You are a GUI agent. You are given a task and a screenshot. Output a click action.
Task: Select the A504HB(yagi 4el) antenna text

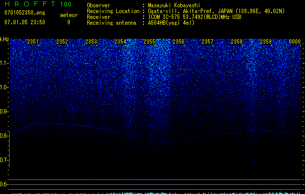[x=171, y=23]
